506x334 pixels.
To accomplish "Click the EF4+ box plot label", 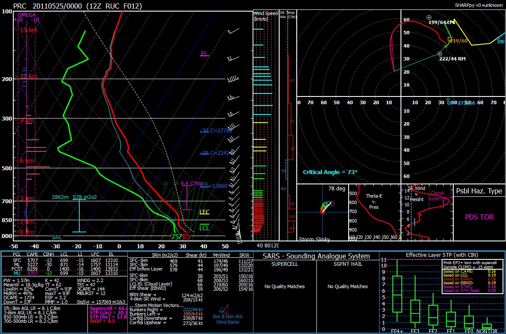I will pos(397,331).
